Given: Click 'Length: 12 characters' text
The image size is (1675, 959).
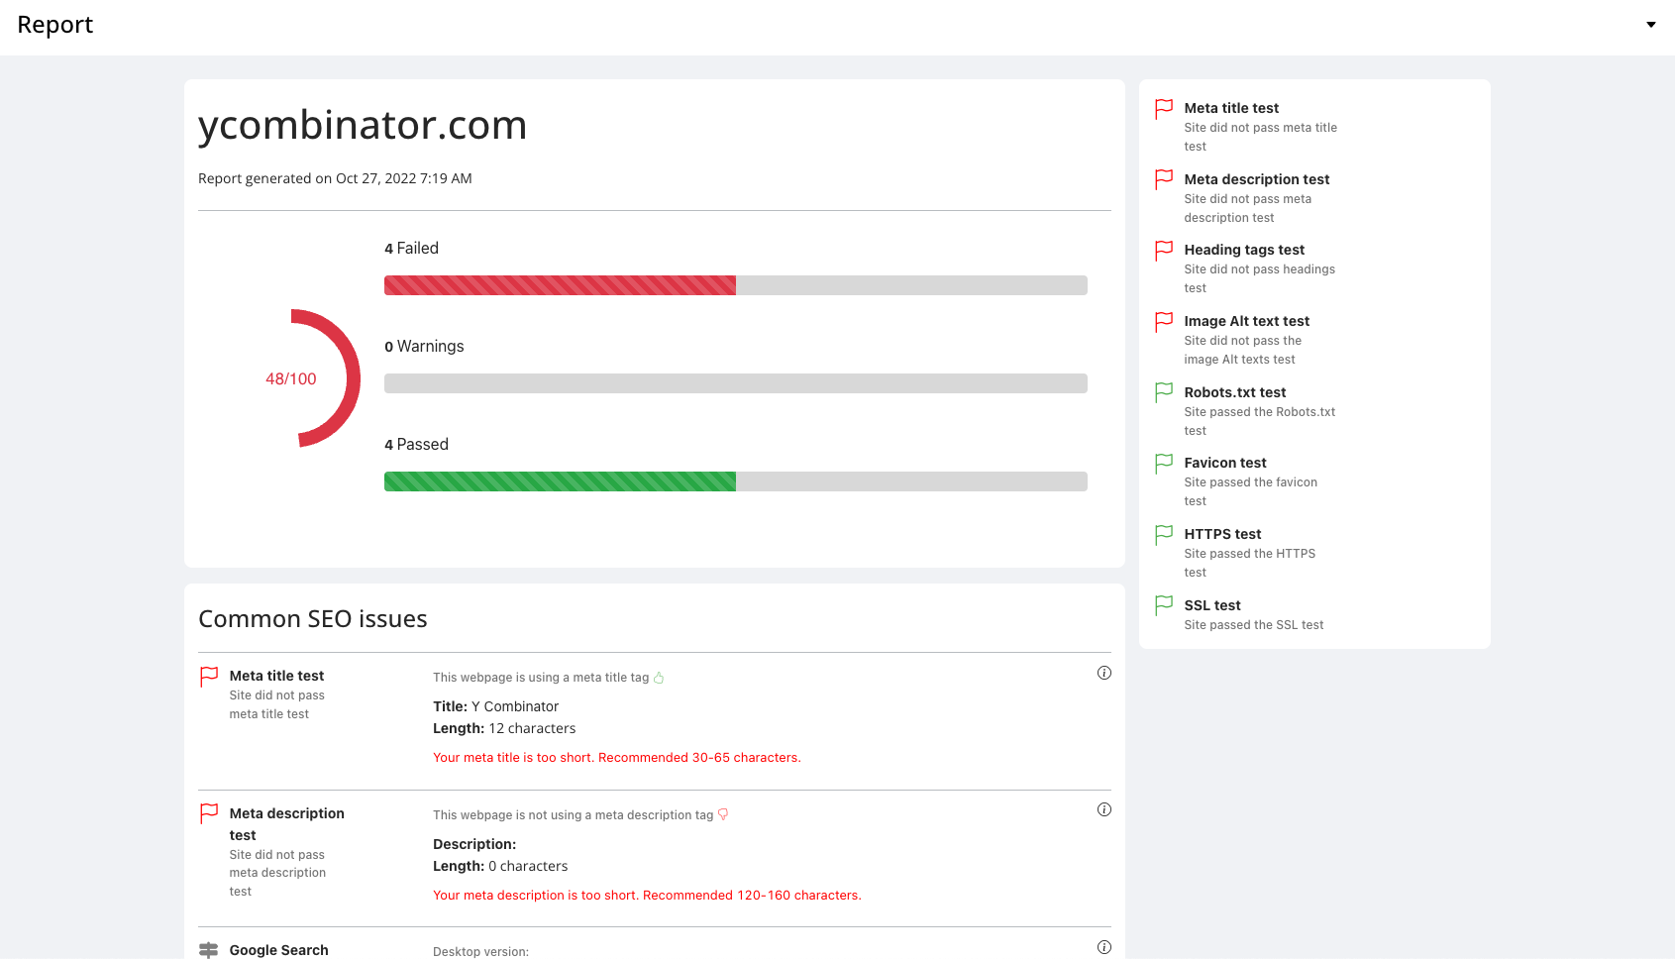Looking at the screenshot, I should tap(504, 728).
